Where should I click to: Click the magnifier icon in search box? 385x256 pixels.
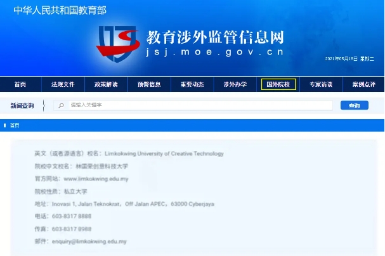[x=61, y=105]
